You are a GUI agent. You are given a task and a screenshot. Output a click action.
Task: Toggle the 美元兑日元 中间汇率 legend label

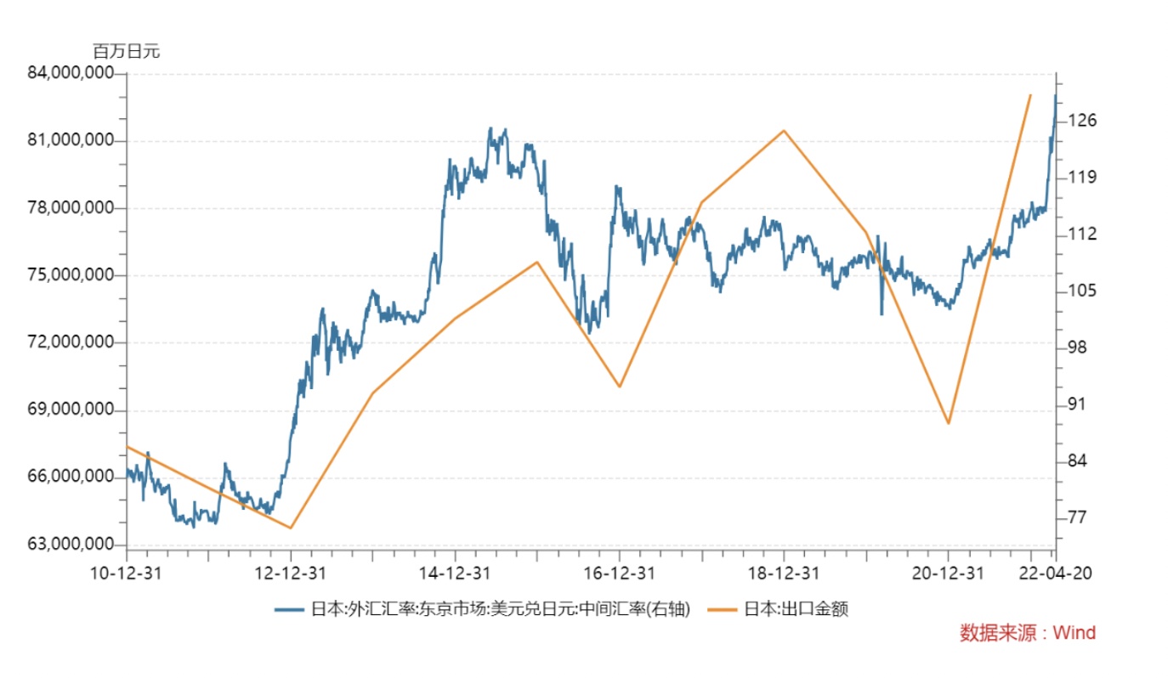point(500,609)
